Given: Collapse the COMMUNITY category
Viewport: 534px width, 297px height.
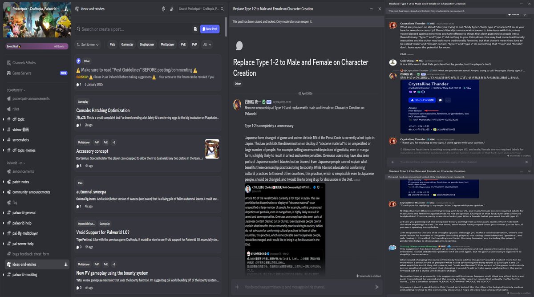Looking at the screenshot, I should click(x=16, y=90).
